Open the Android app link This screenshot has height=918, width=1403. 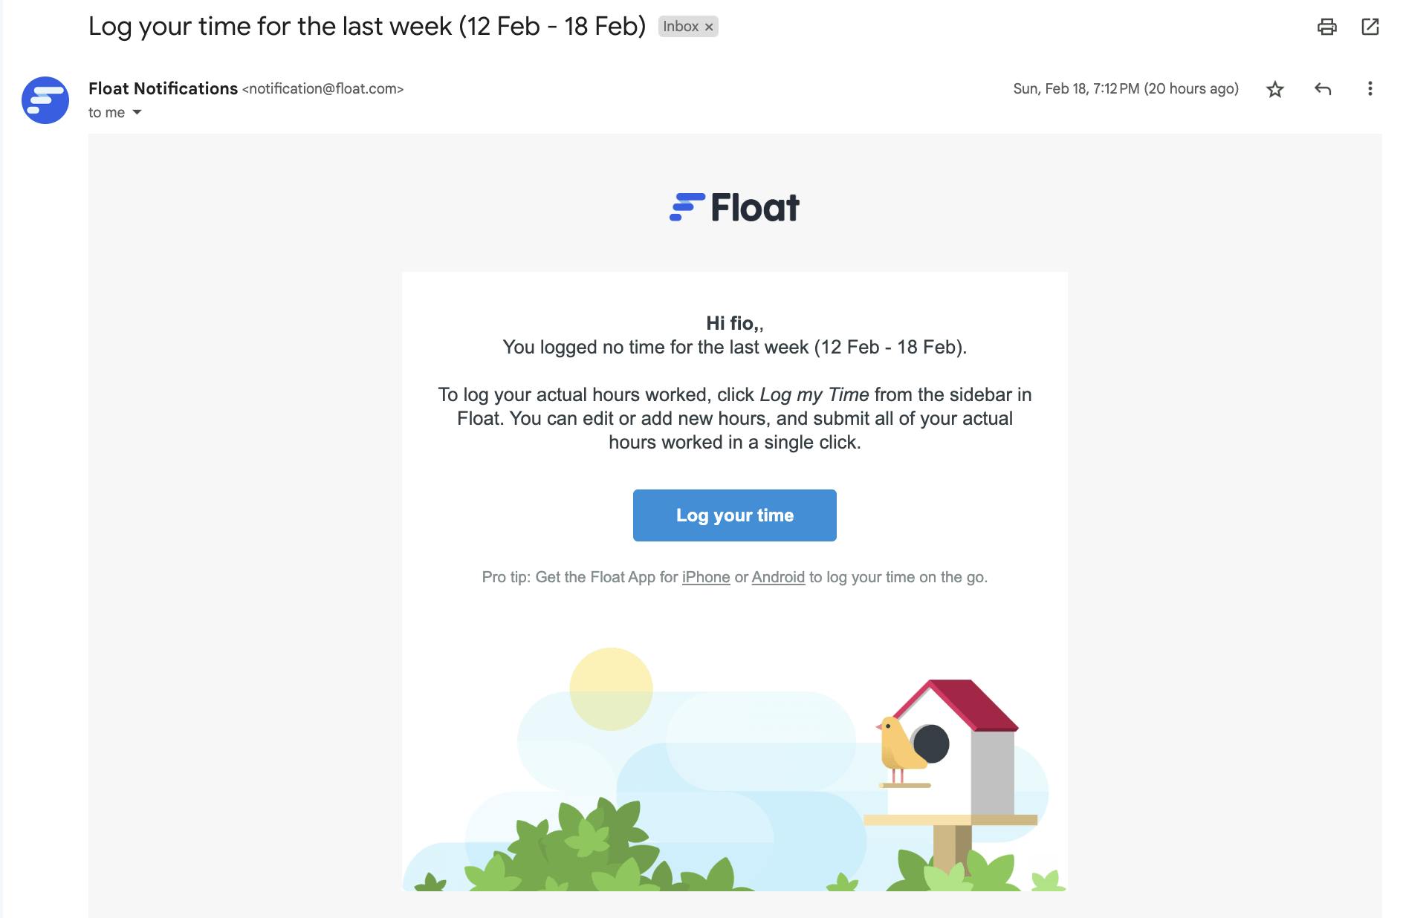tap(777, 576)
